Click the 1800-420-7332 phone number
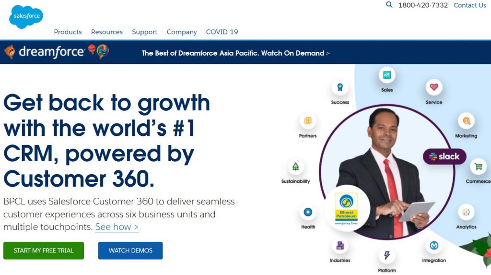The height and width of the screenshot is (275, 491). 423,5
